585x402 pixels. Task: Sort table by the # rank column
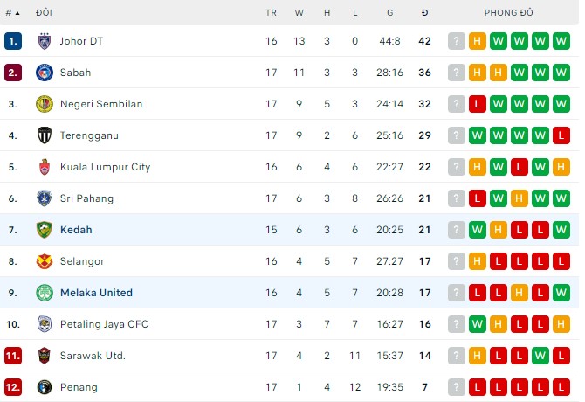pyautogui.click(x=12, y=13)
